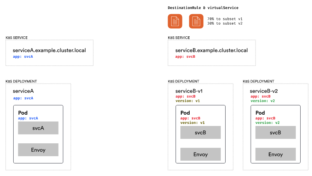Select the Envoy box in serviceB-v2 pod
This screenshot has width=312, height=176.
276,154
